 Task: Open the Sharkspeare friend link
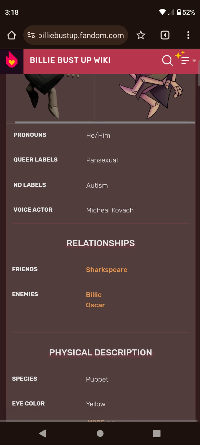106,269
